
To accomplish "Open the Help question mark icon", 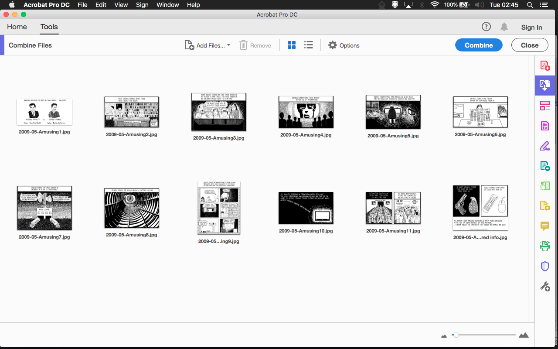I will pos(486,27).
